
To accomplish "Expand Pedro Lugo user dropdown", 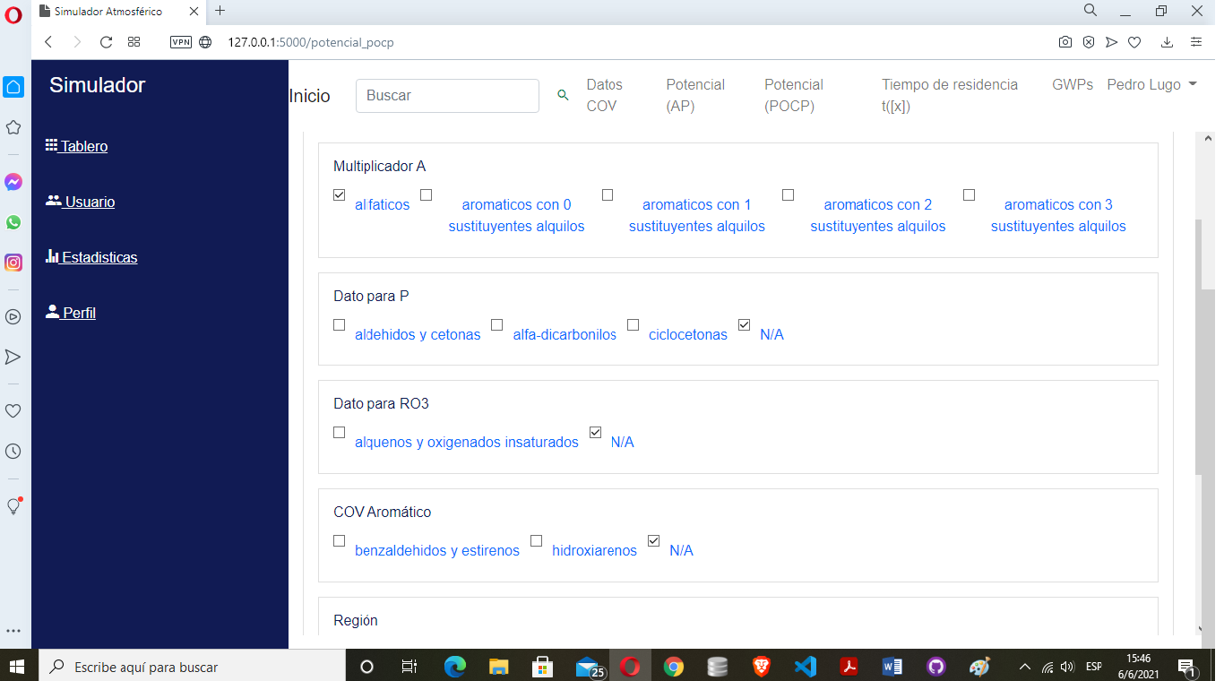I will pos(1151,84).
